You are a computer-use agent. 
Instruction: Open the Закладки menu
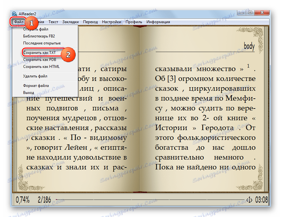70,22
